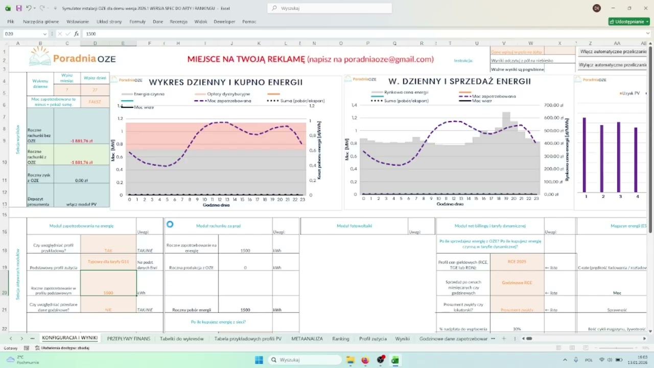Open the Windows Start menu icon
Screen dimensions: 654x368
259,360
